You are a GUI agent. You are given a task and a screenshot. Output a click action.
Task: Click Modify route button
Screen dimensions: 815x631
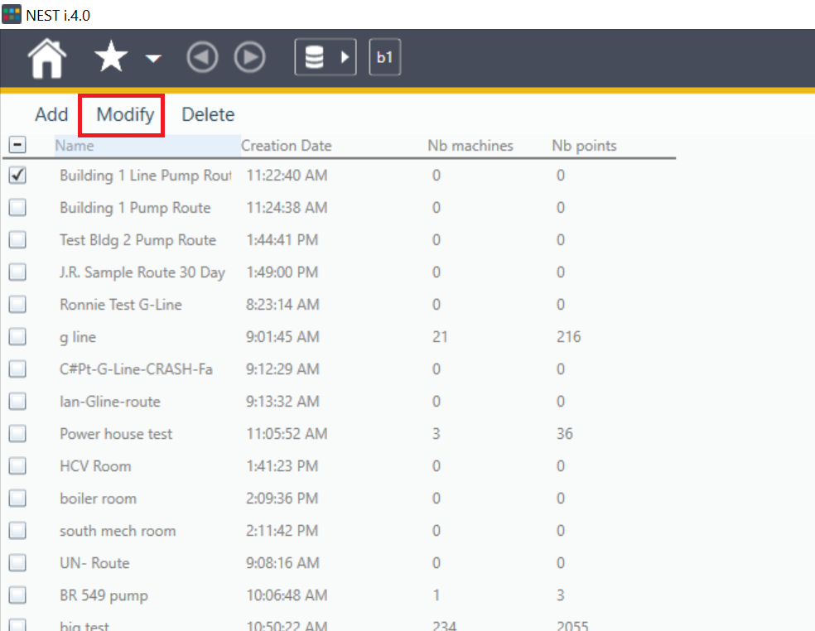(x=125, y=114)
